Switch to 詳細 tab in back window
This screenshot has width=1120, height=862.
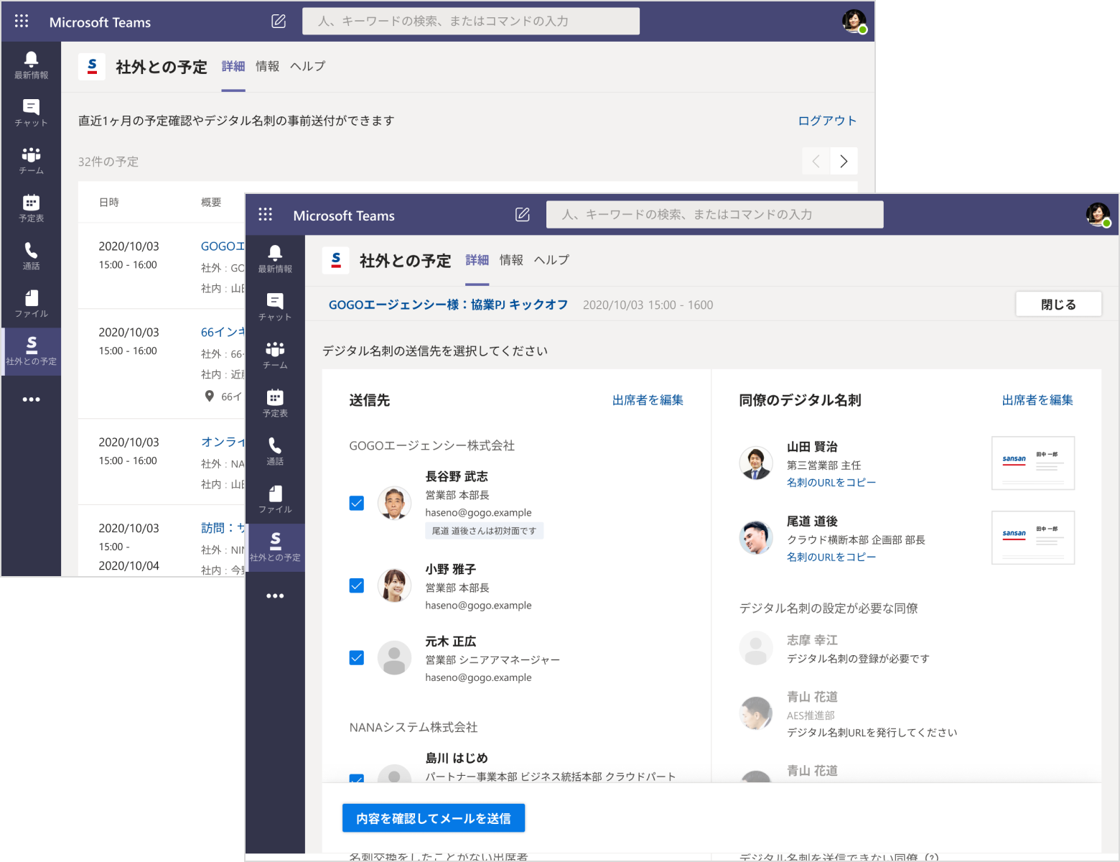[x=233, y=66]
